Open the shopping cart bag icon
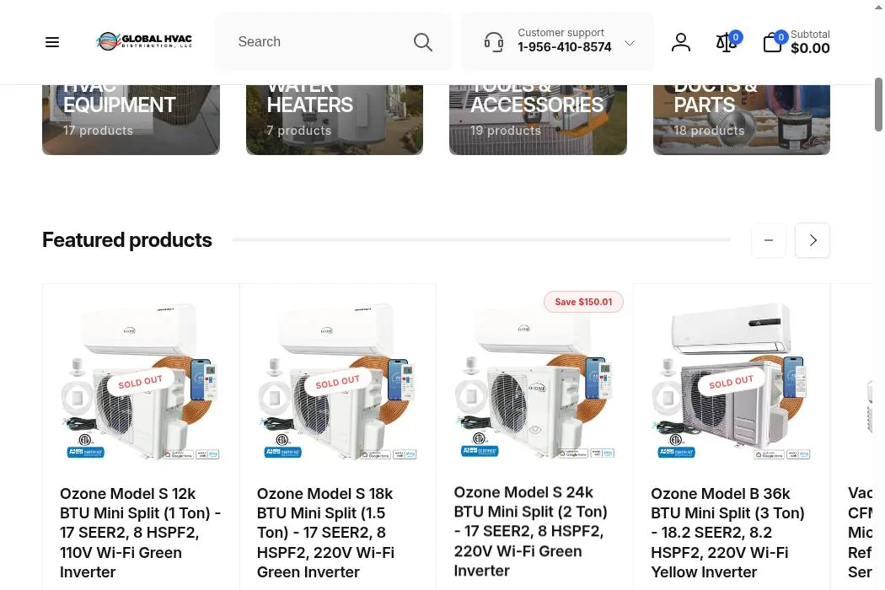Image resolution: width=885 pixels, height=590 pixels. coord(773,42)
